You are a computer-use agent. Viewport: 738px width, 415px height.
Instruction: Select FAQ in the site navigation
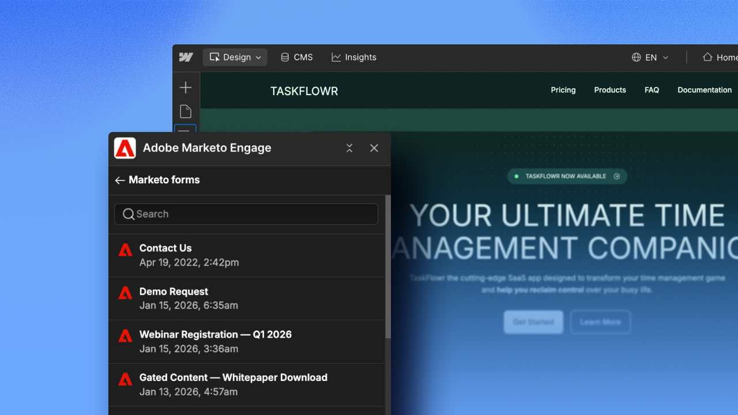pyautogui.click(x=652, y=90)
